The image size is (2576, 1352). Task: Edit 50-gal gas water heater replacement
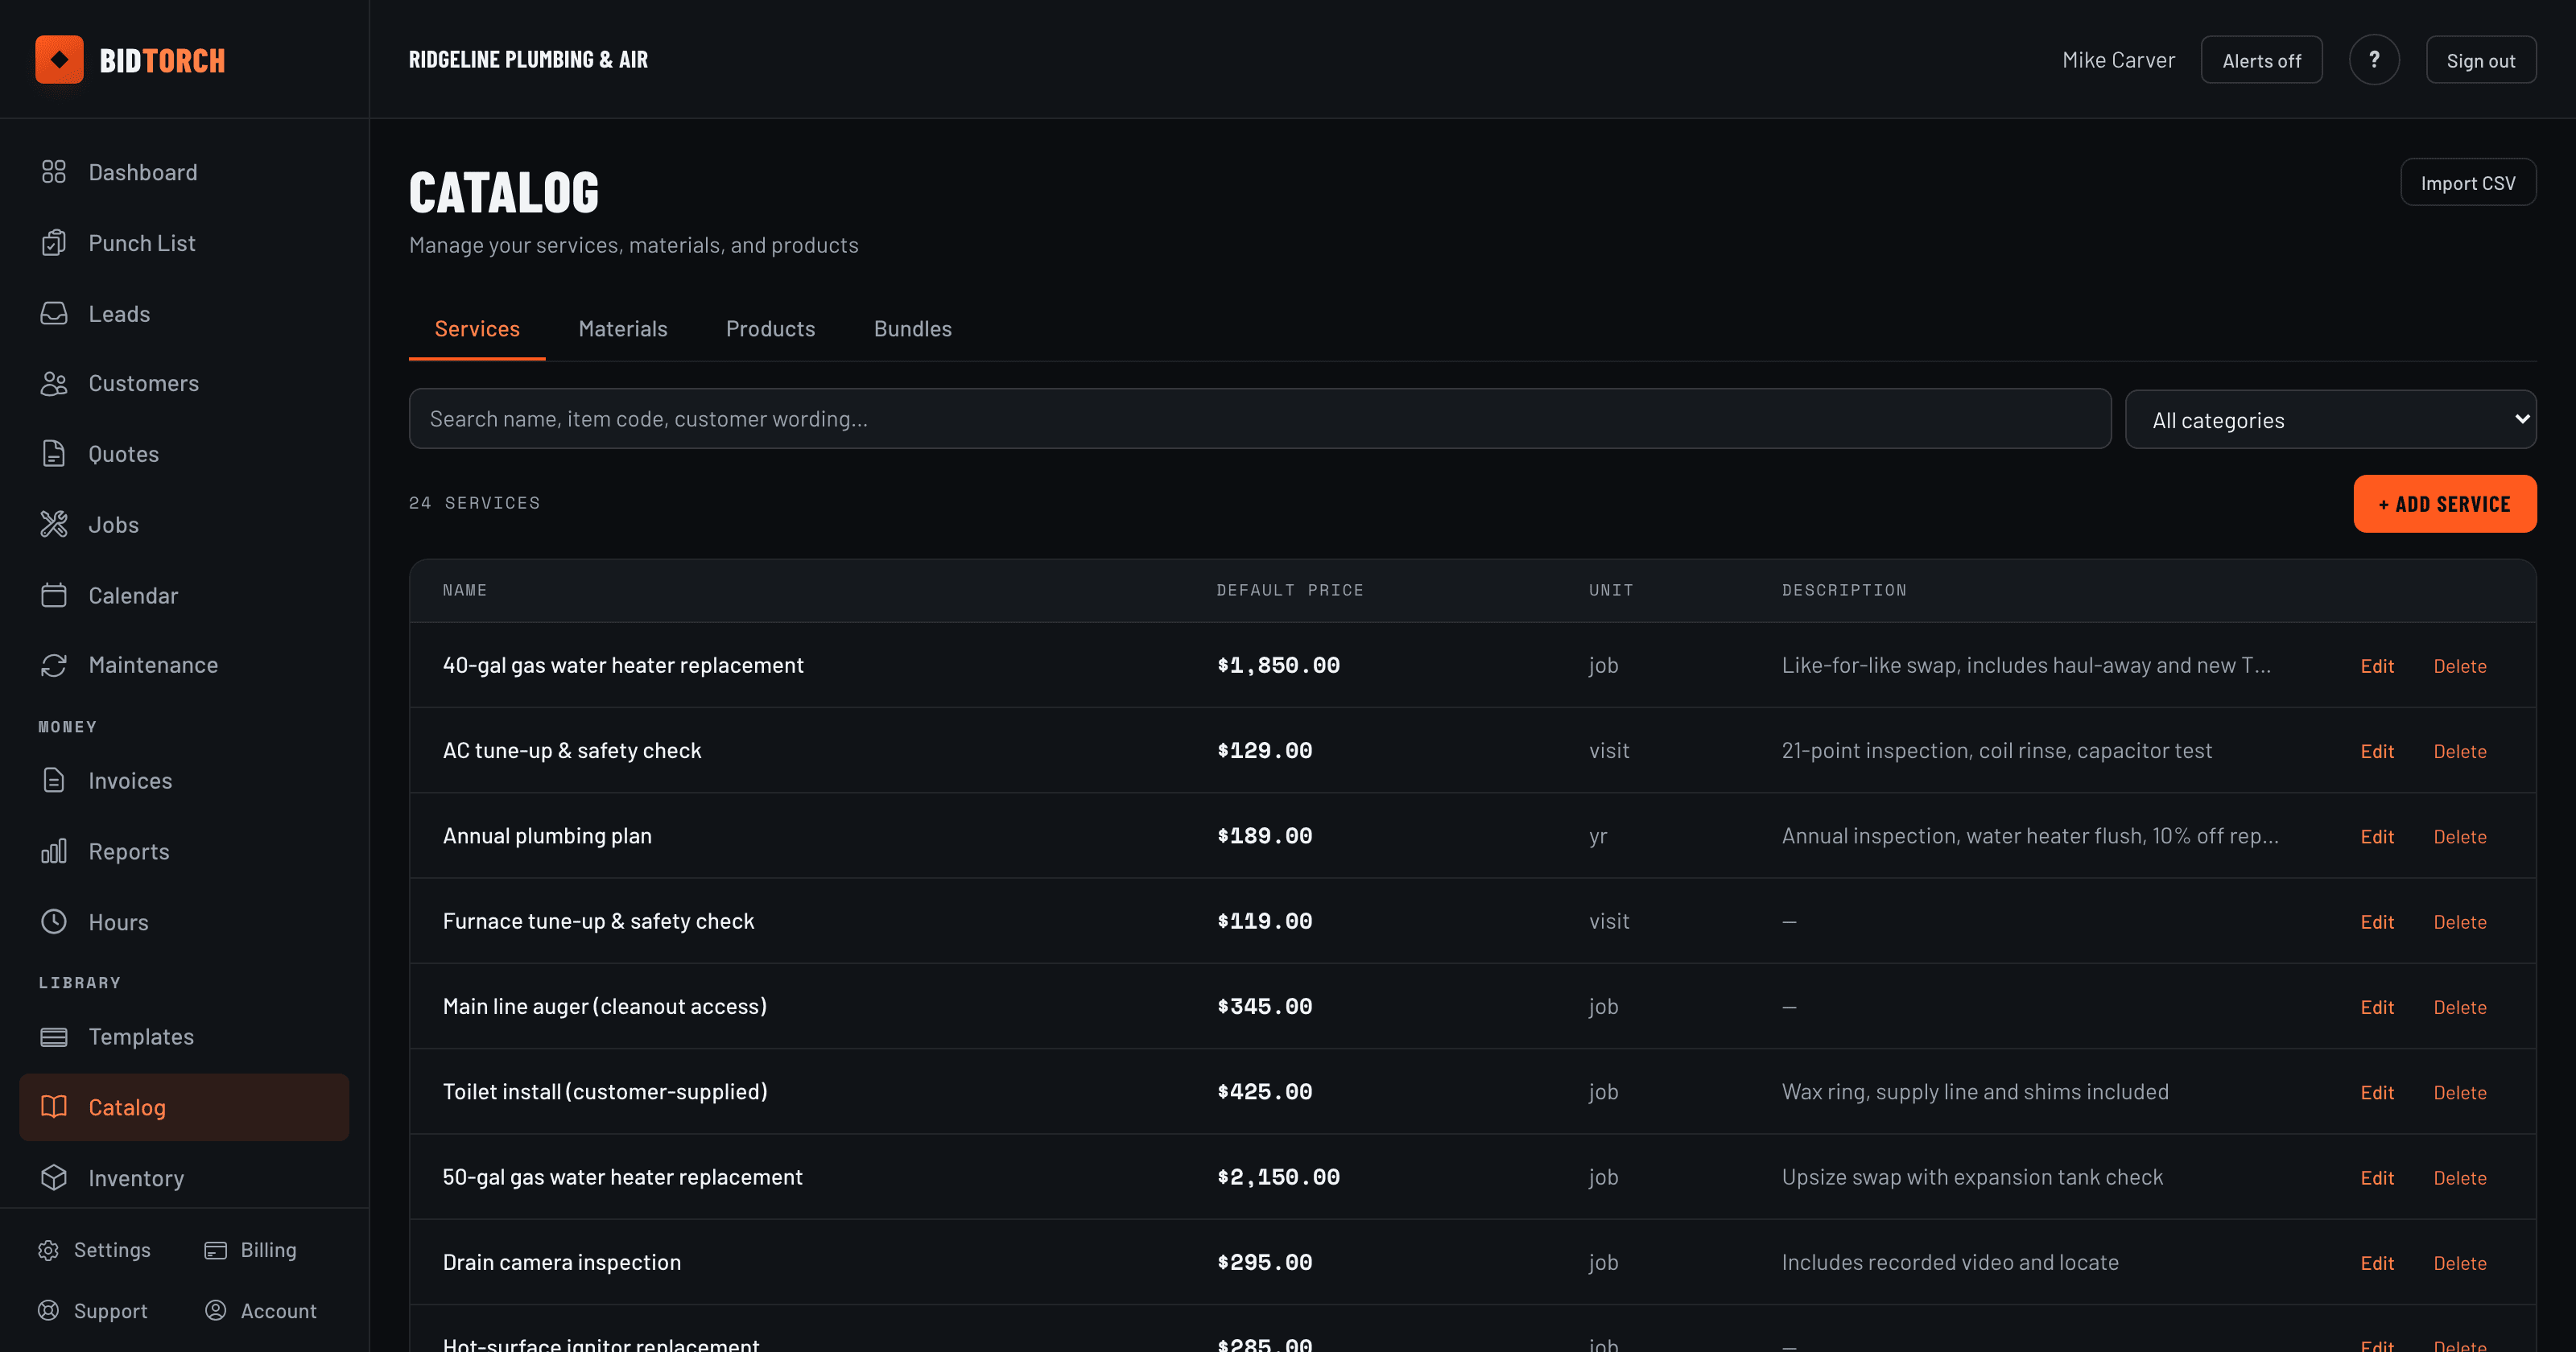coord(2377,1178)
